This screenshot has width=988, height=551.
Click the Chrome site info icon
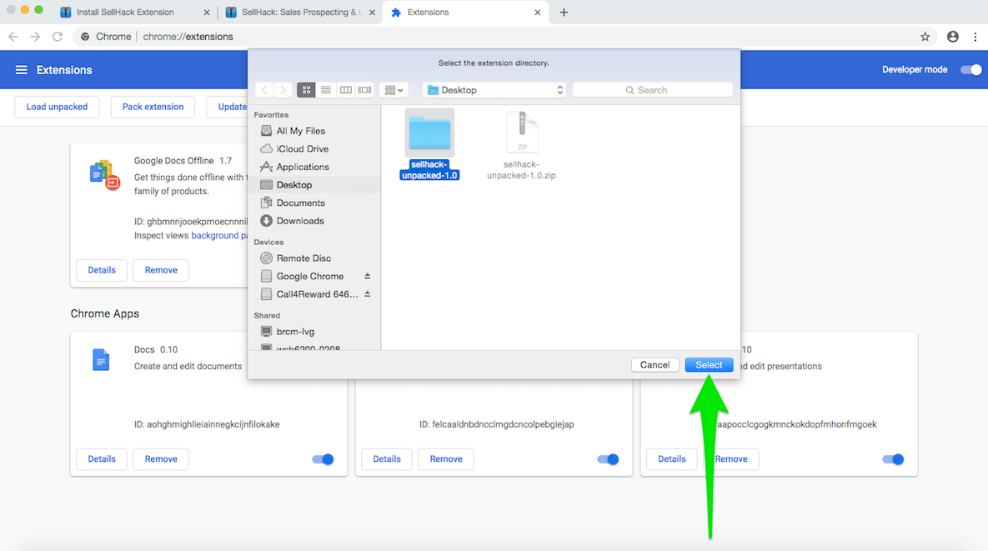click(x=85, y=37)
